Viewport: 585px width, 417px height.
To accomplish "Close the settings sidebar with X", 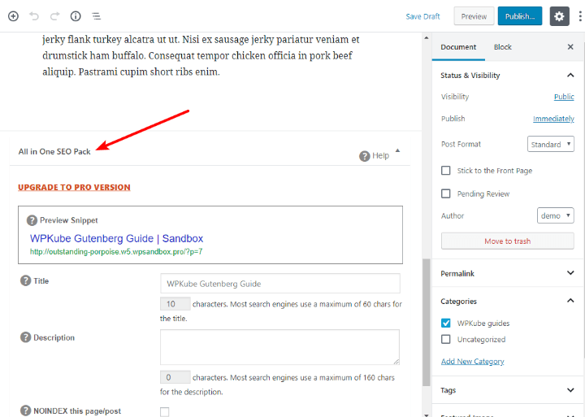I will (570, 46).
